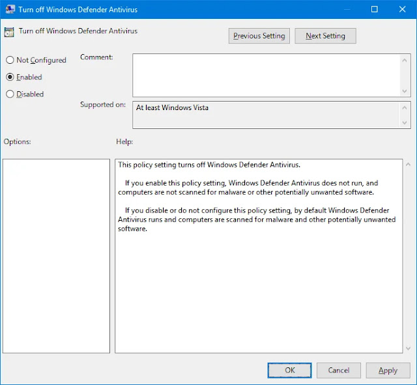This screenshot has width=417, height=385.
Task: Click the Options pane list area
Action: [x=57, y=256]
